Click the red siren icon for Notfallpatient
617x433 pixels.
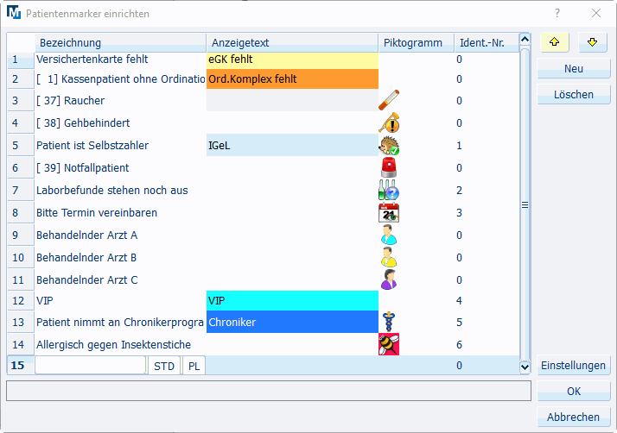[389, 168]
